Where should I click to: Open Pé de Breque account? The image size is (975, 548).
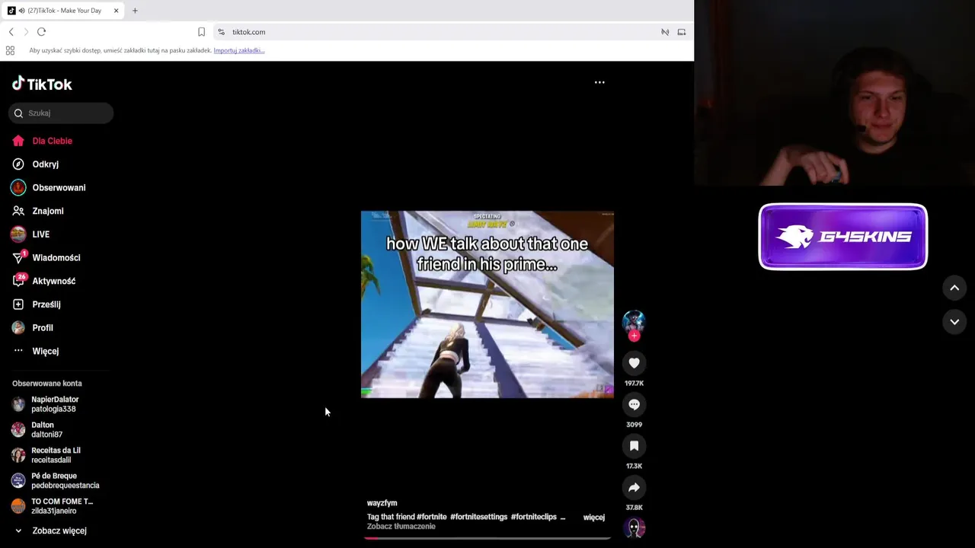[x=55, y=480]
